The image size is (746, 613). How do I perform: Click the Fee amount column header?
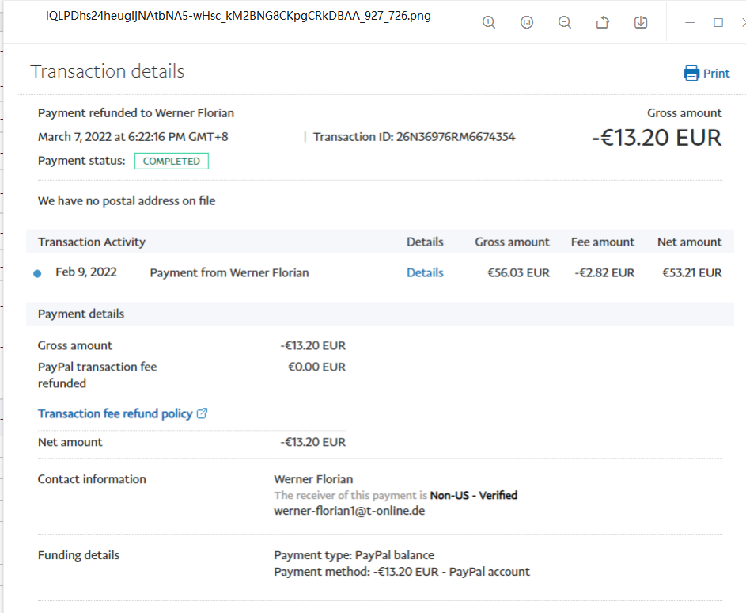click(x=602, y=242)
